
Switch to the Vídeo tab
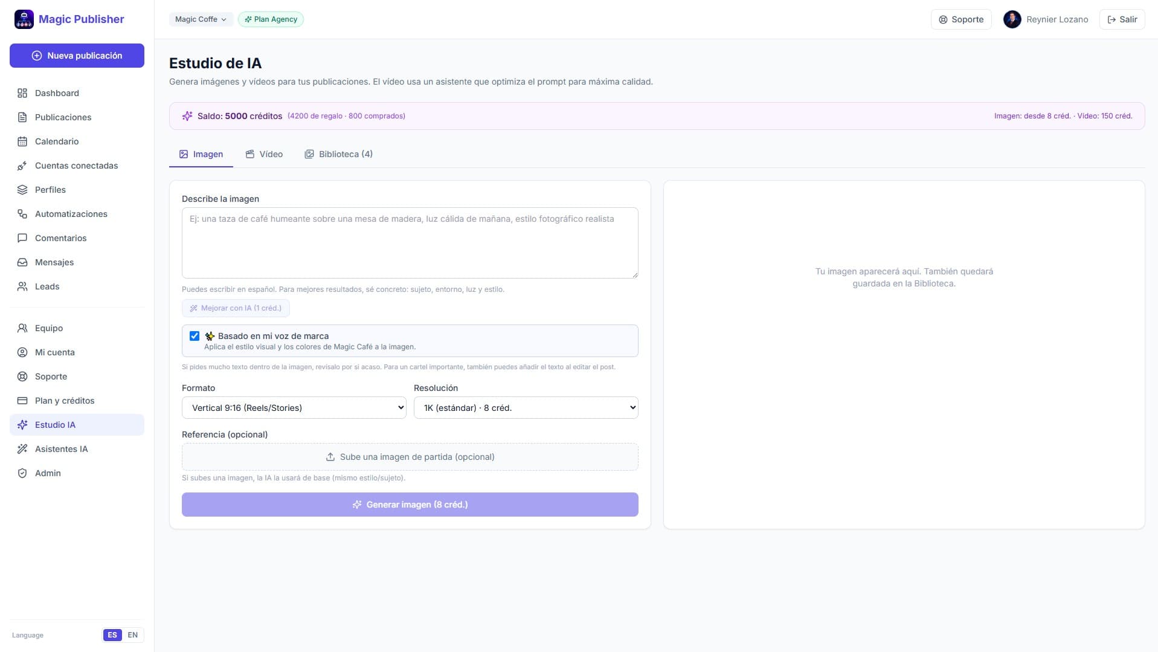(x=264, y=154)
